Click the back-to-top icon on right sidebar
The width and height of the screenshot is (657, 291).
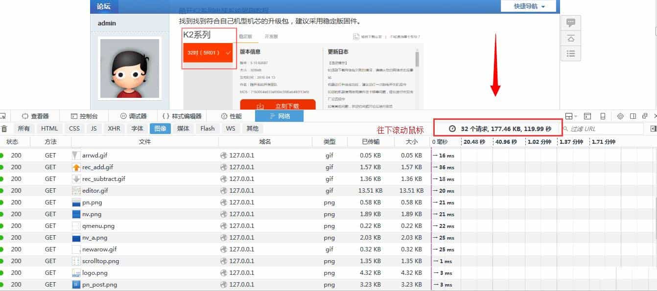click(x=570, y=38)
